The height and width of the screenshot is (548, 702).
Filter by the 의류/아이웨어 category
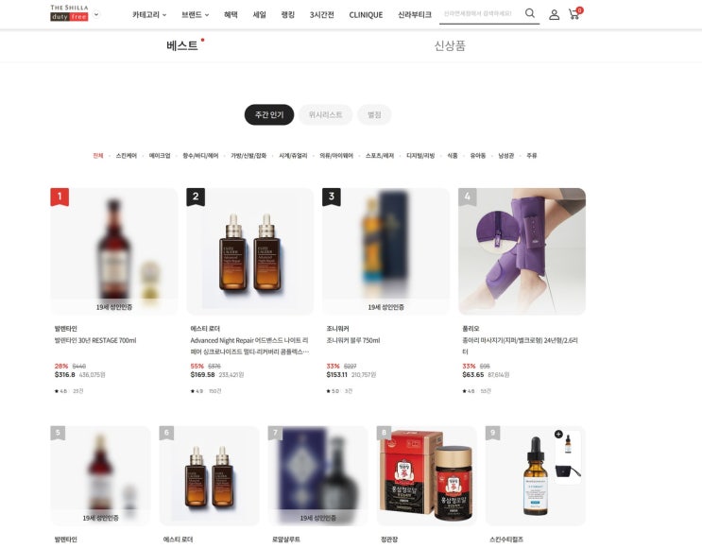(336, 156)
